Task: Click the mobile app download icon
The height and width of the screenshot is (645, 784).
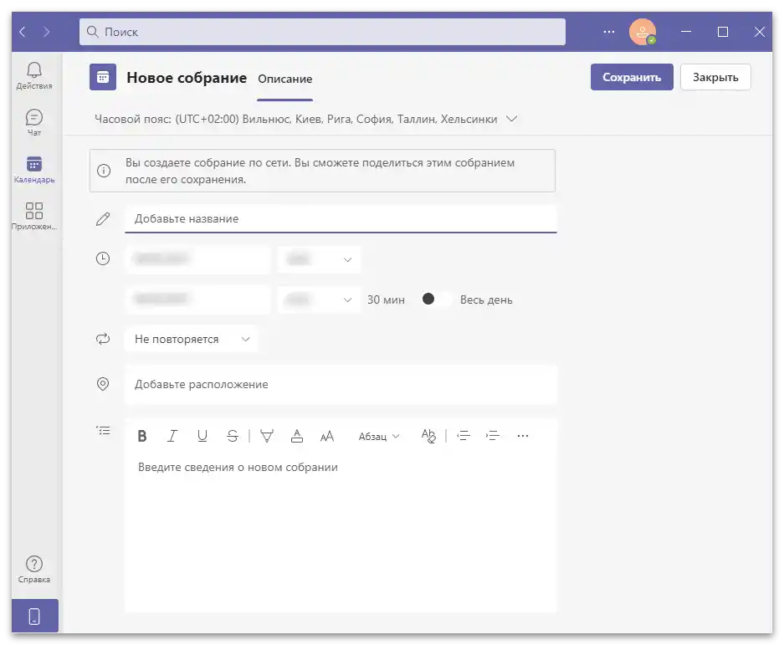Action: (x=34, y=616)
